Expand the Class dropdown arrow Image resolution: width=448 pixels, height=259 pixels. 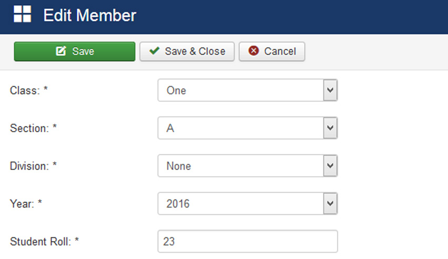point(330,91)
